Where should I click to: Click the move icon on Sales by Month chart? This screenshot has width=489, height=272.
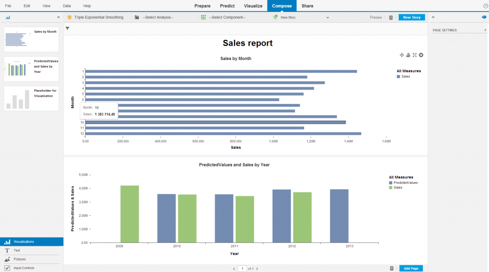(x=402, y=55)
